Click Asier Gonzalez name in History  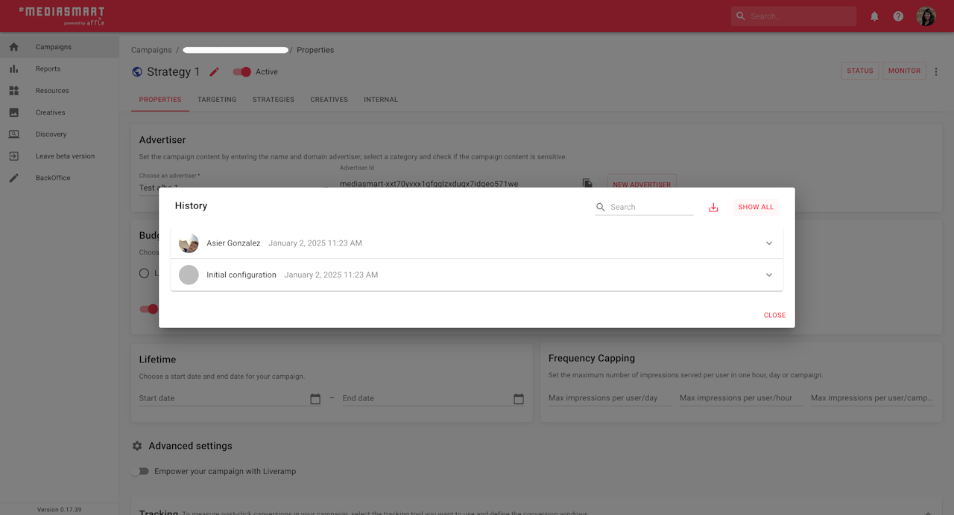point(233,243)
